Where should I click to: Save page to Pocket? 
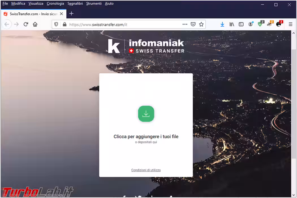tap(193, 24)
